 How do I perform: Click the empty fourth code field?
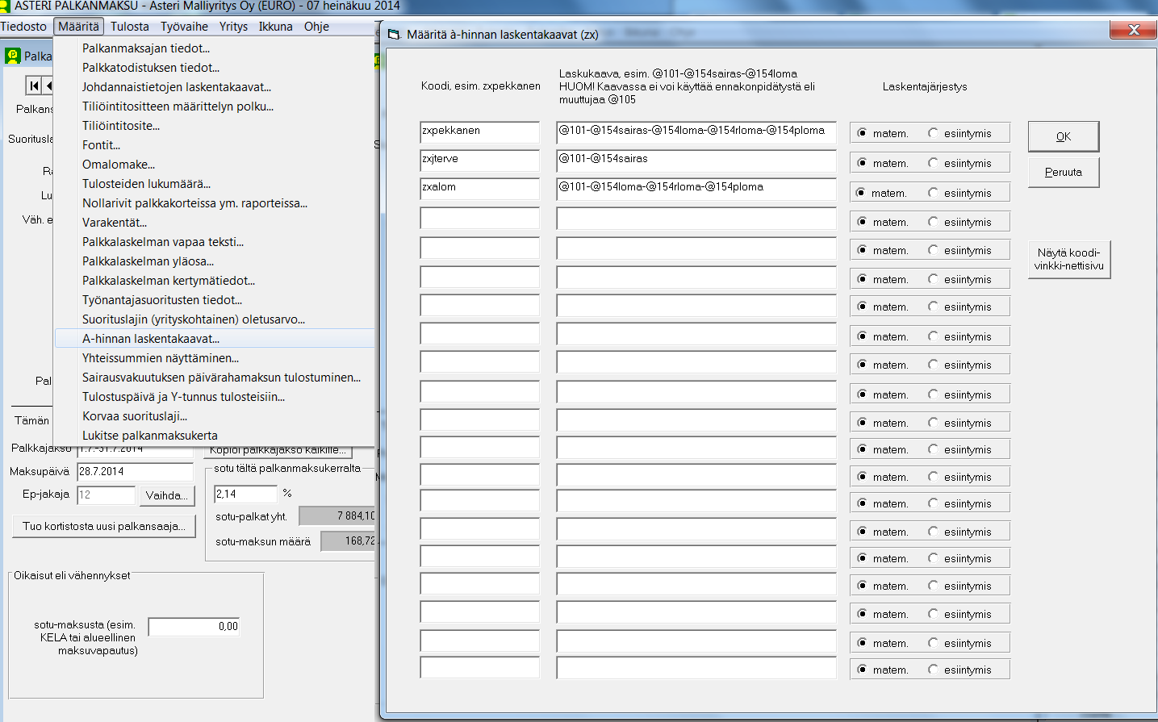[479, 219]
